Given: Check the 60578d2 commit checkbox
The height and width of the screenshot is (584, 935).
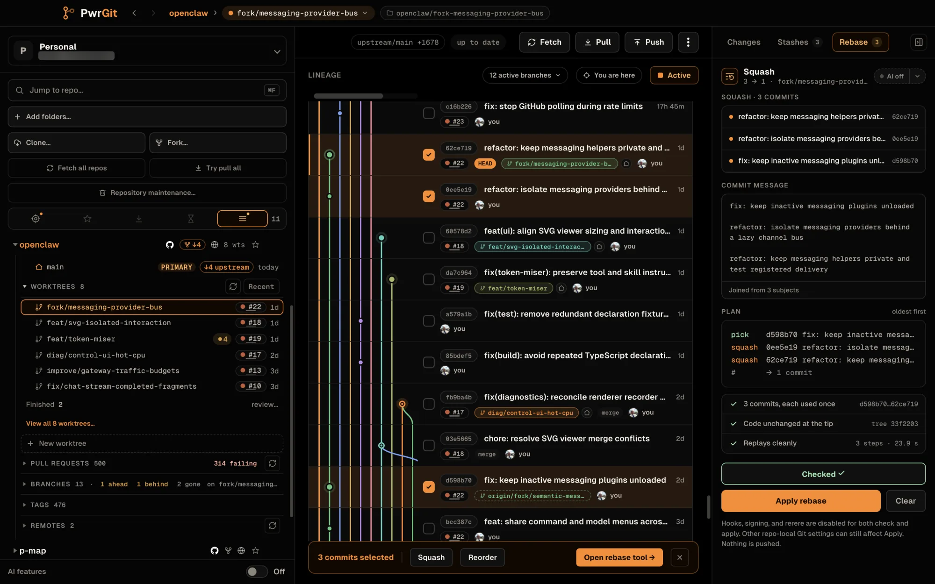Looking at the screenshot, I should click(429, 238).
